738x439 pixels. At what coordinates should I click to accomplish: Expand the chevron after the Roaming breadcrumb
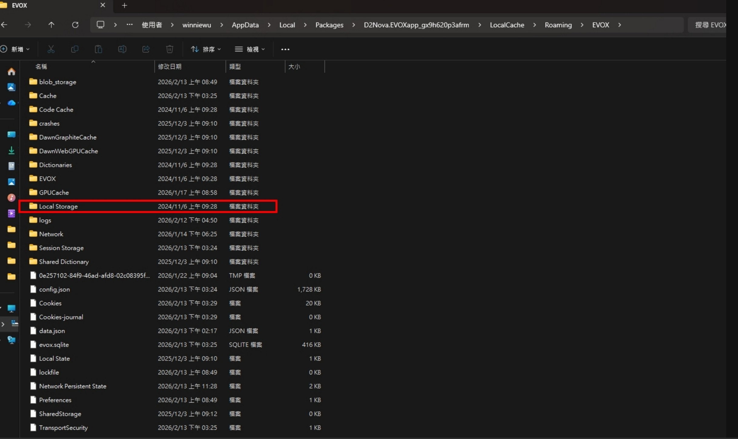[x=582, y=25]
